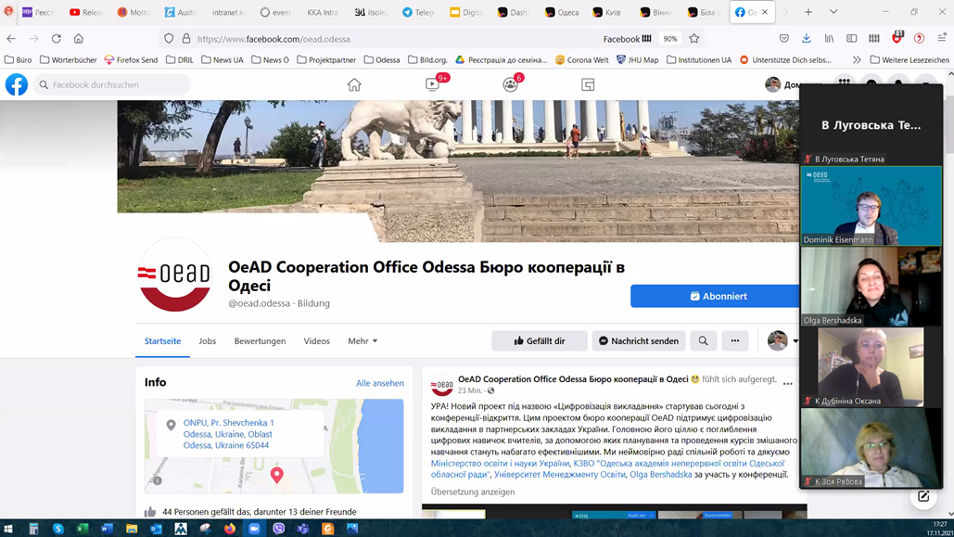
Task: Switch to Zoom in the taskbar
Action: (254, 529)
